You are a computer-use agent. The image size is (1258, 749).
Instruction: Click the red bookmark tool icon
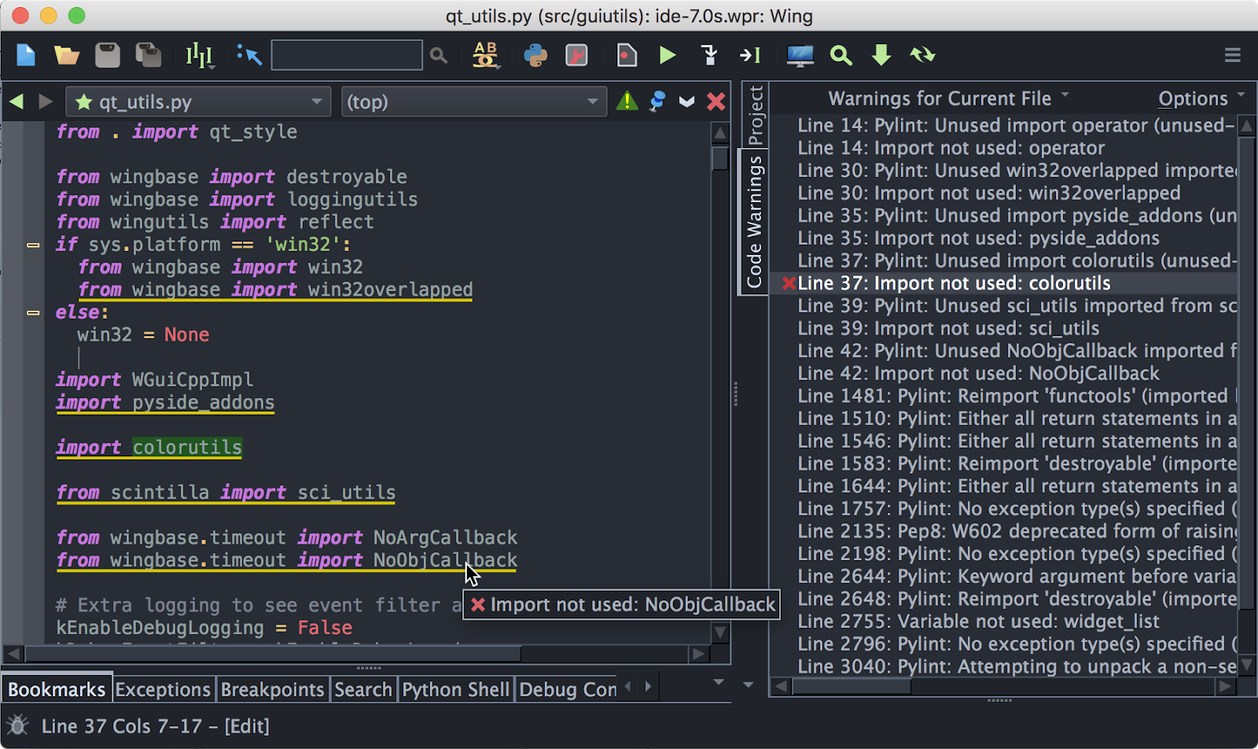tap(577, 55)
